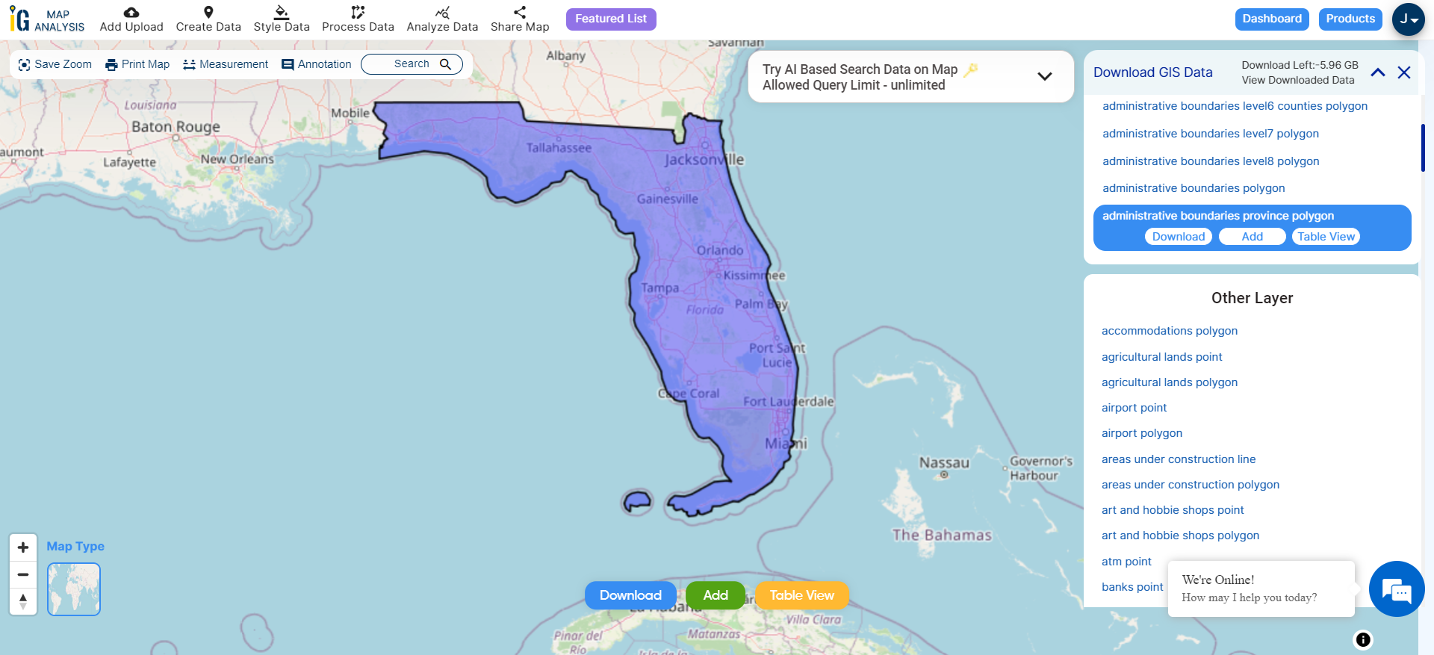Click the Add Upload cloud icon
This screenshot has width=1434, height=655.
coord(131,13)
